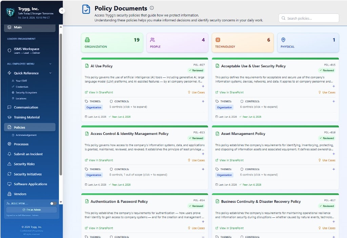Click the Policy Documents page icon
The height and width of the screenshot is (238, 347).
click(x=86, y=9)
